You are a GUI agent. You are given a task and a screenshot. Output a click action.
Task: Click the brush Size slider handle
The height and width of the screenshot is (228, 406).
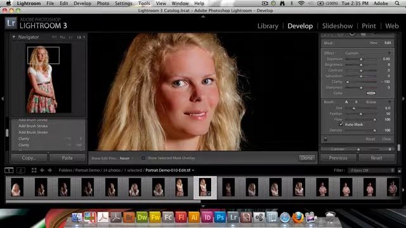tap(354, 108)
